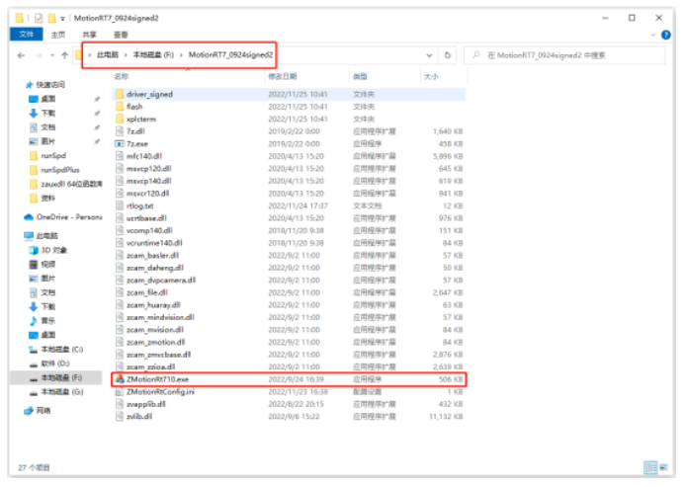Click the chevron after 此电脑 in breadcrumb
The width and height of the screenshot is (685, 487).
coord(126,55)
